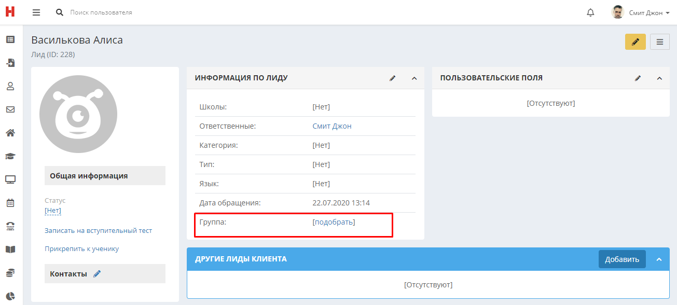
Task: Open the Смит Джон user dropdown
Action: click(x=650, y=12)
